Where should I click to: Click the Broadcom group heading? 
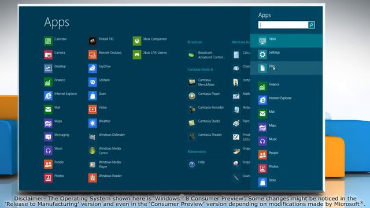[195, 42]
